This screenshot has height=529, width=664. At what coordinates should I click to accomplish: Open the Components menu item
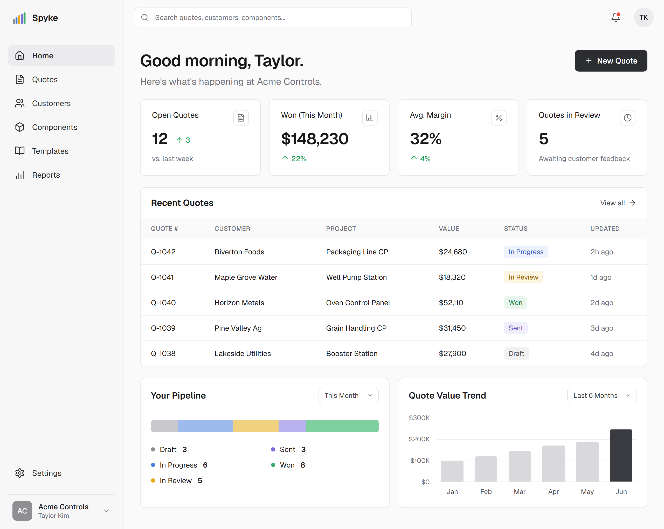[61, 127]
